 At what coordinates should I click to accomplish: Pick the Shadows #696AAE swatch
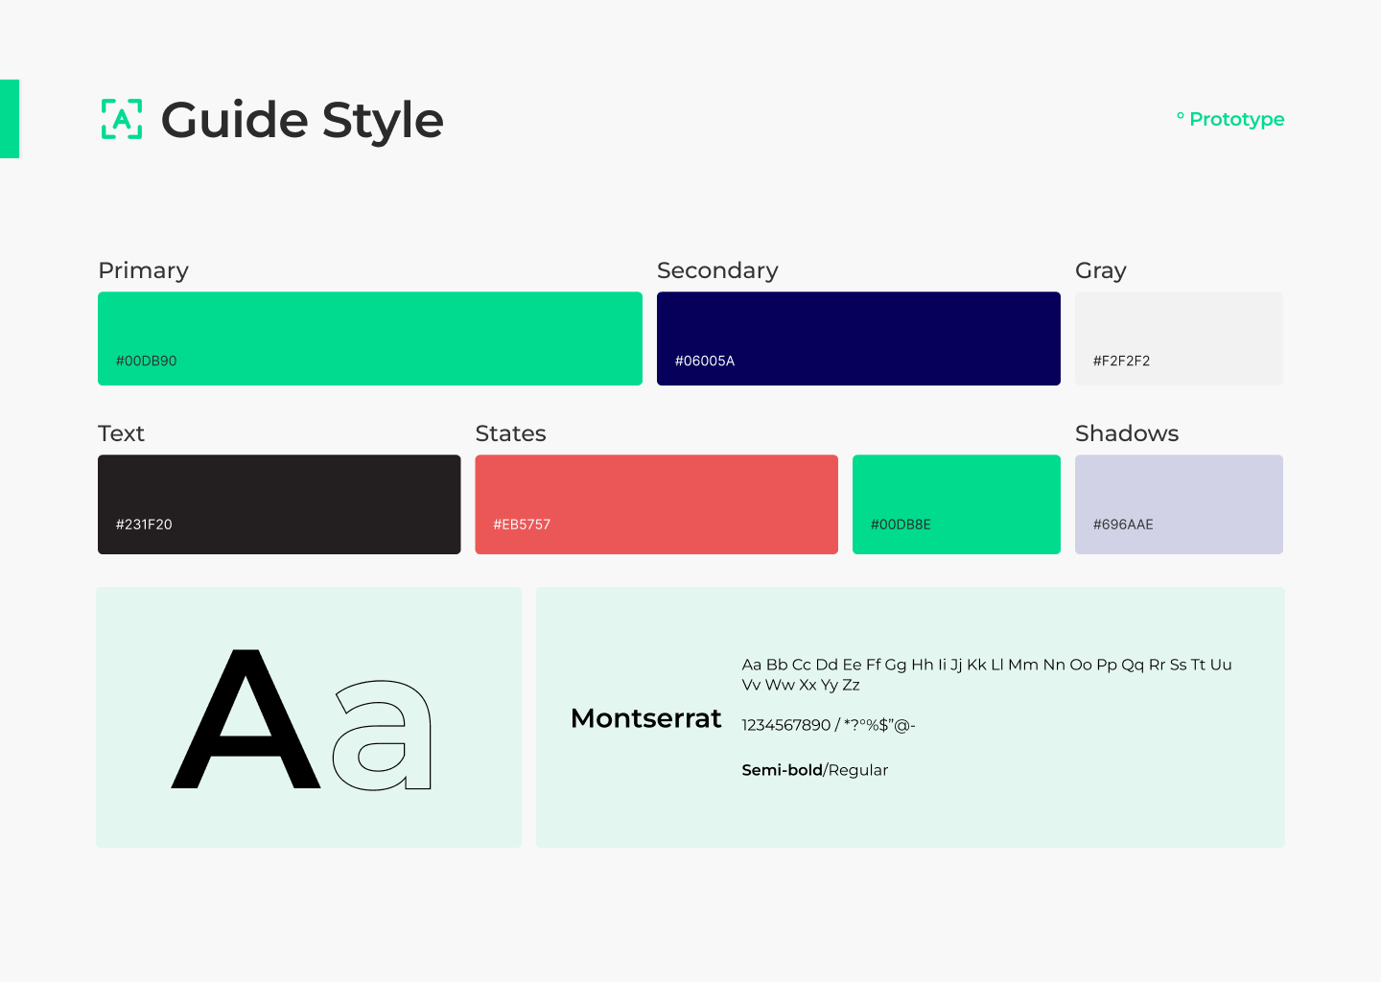pyautogui.click(x=1179, y=503)
